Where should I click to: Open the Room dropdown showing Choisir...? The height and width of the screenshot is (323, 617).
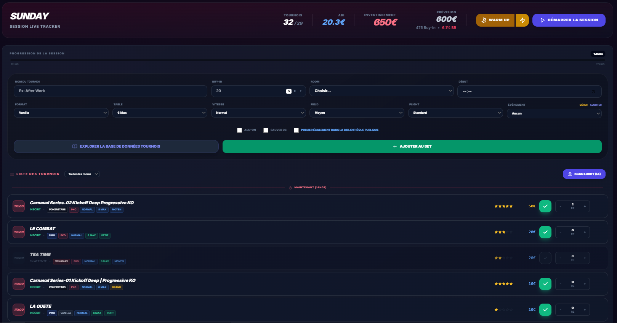(x=382, y=91)
